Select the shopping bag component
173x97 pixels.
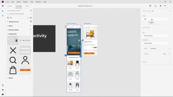pos(13,70)
